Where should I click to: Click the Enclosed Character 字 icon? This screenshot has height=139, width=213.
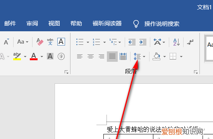tap(61, 56)
